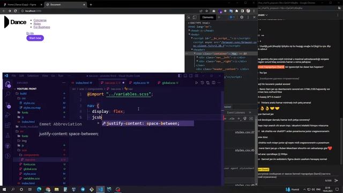The image size is (343, 193).
Task: Select the Document browser tab
Action: click(65, 4)
